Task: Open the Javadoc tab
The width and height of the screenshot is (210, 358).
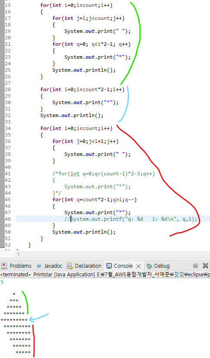Action: tap(50, 266)
